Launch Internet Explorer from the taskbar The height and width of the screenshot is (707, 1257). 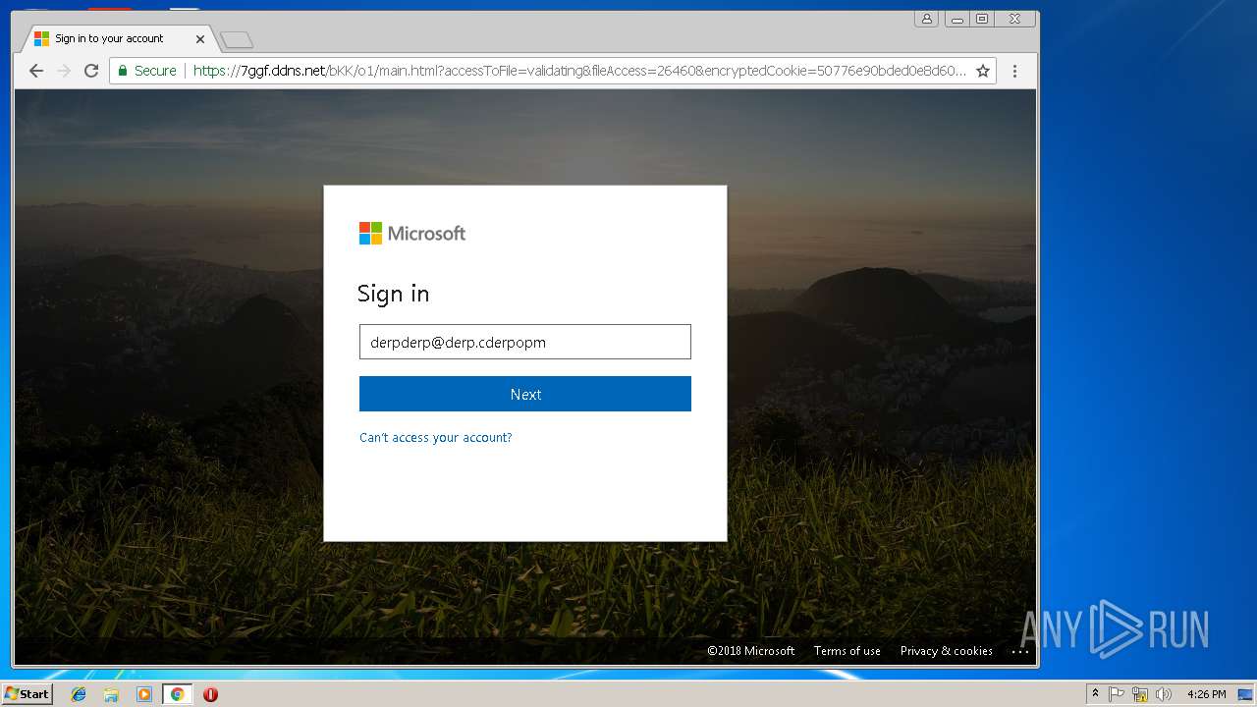[x=79, y=694]
